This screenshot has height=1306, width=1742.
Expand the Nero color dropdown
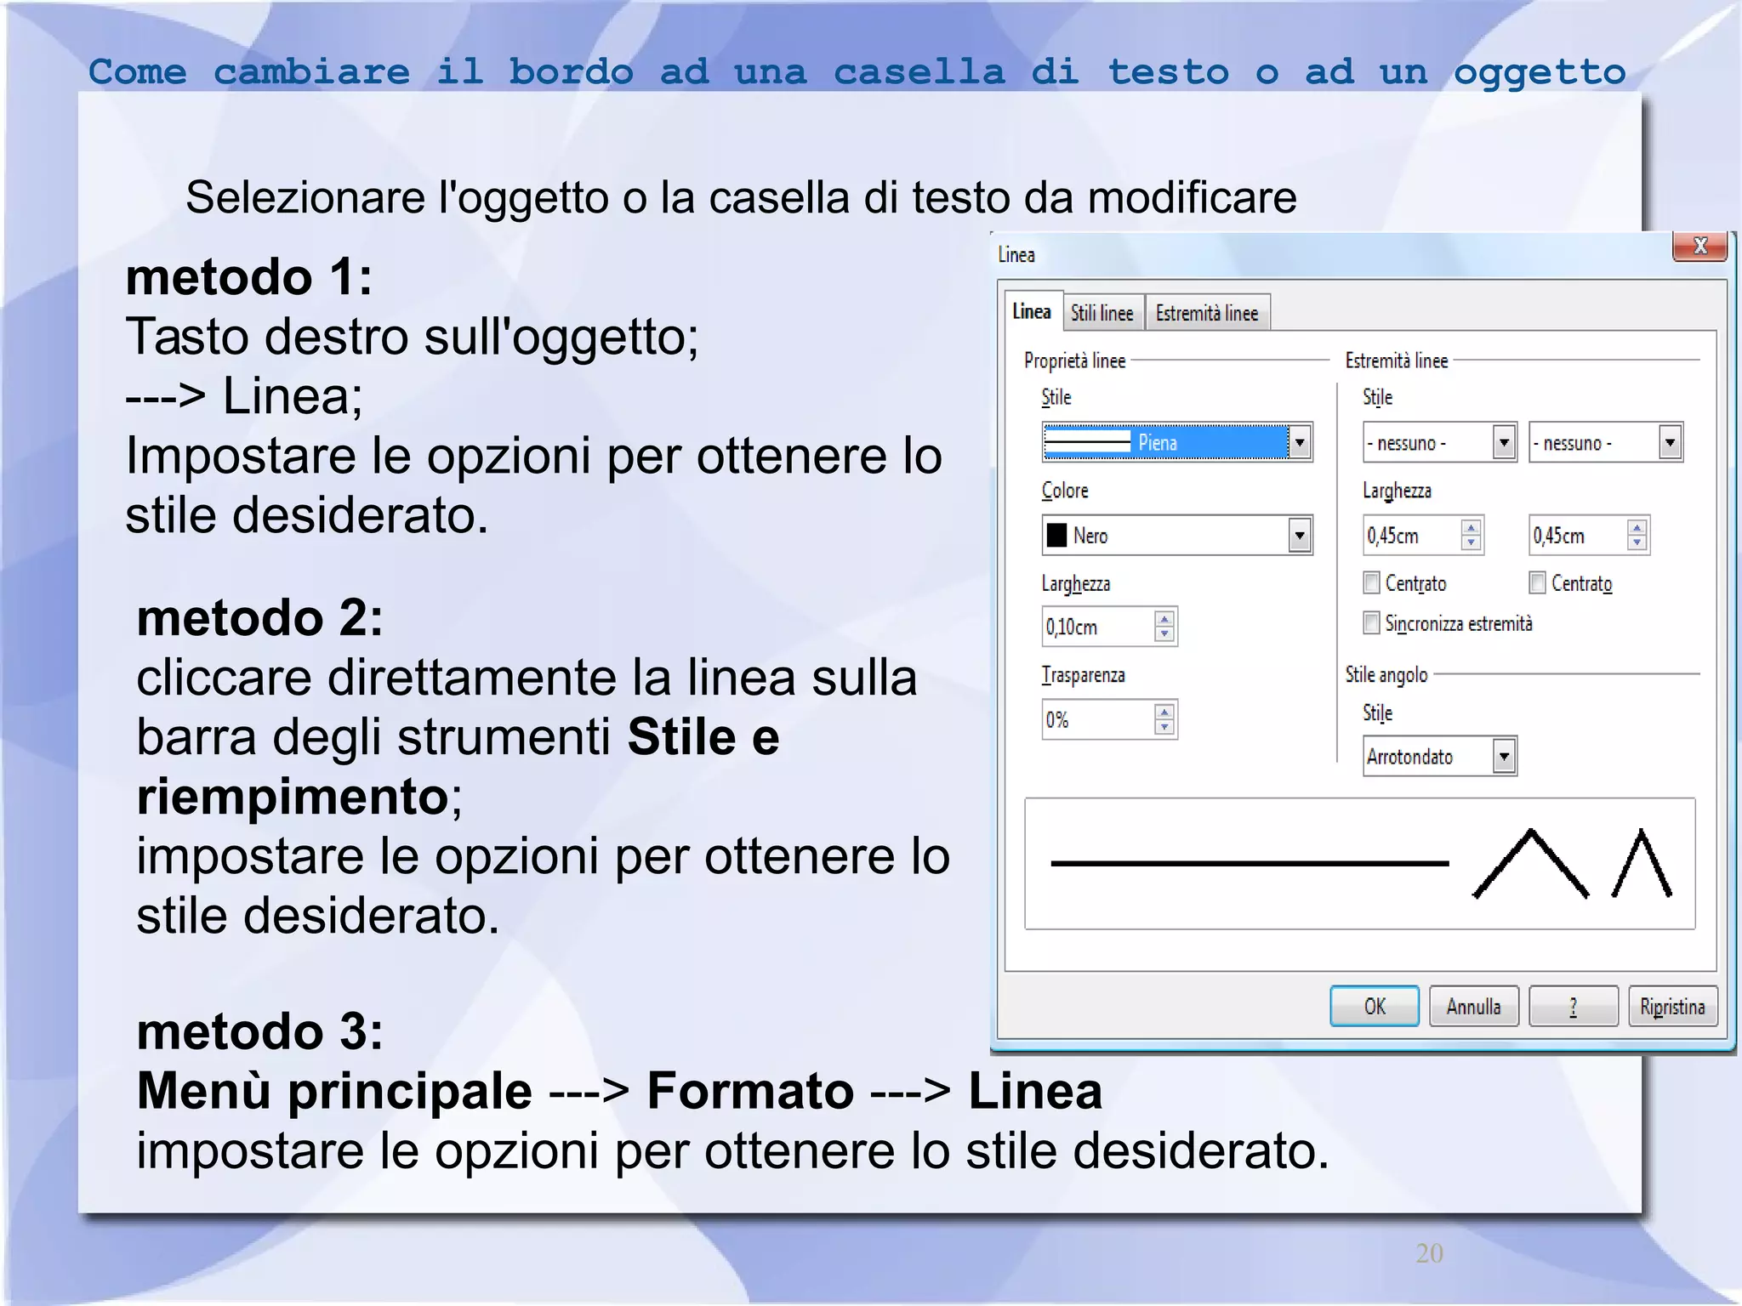tap(1299, 536)
